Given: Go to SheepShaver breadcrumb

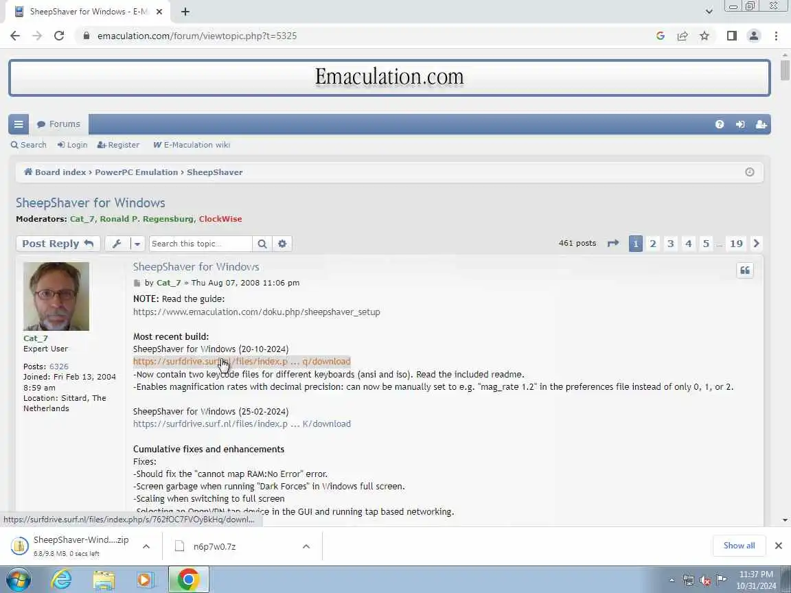Looking at the screenshot, I should (x=214, y=172).
